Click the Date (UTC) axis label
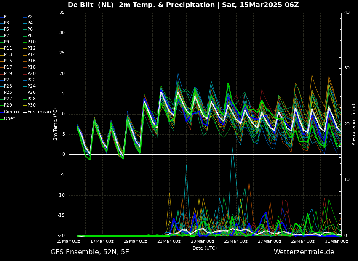 point(205,248)
